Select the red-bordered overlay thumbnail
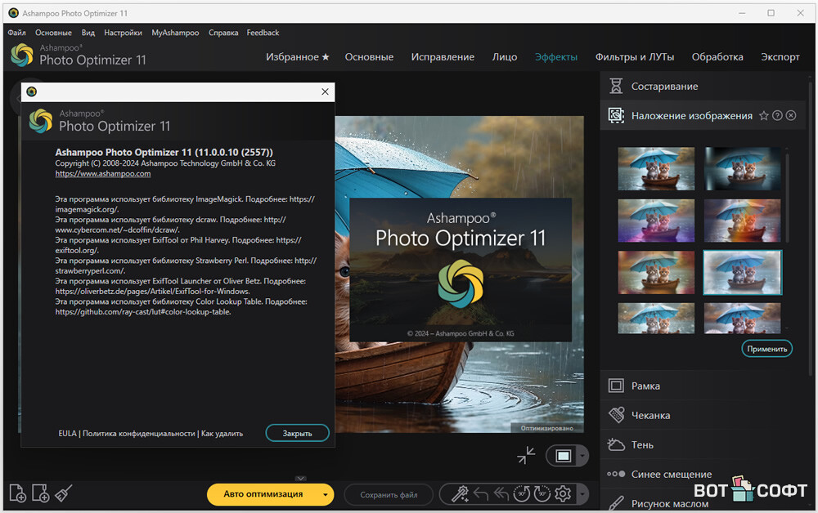Viewport: 818px width, 513px height. coord(656,272)
